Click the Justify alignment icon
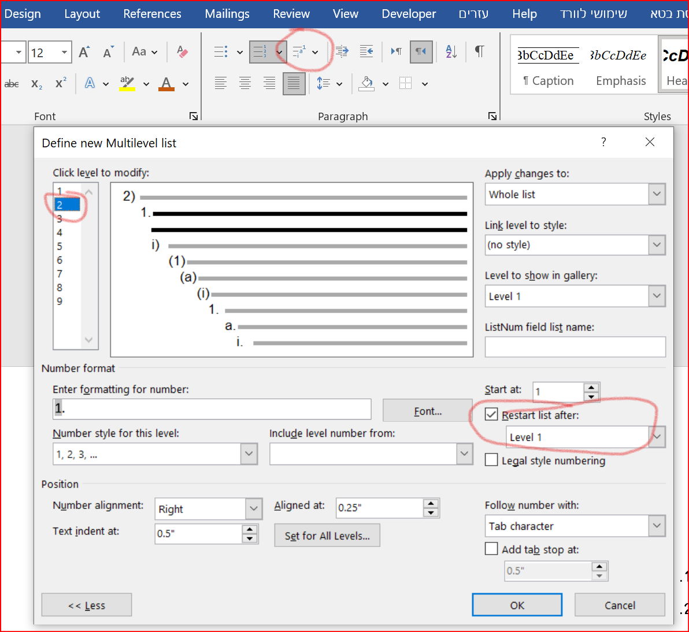Image resolution: width=689 pixels, height=632 pixels. [x=294, y=84]
